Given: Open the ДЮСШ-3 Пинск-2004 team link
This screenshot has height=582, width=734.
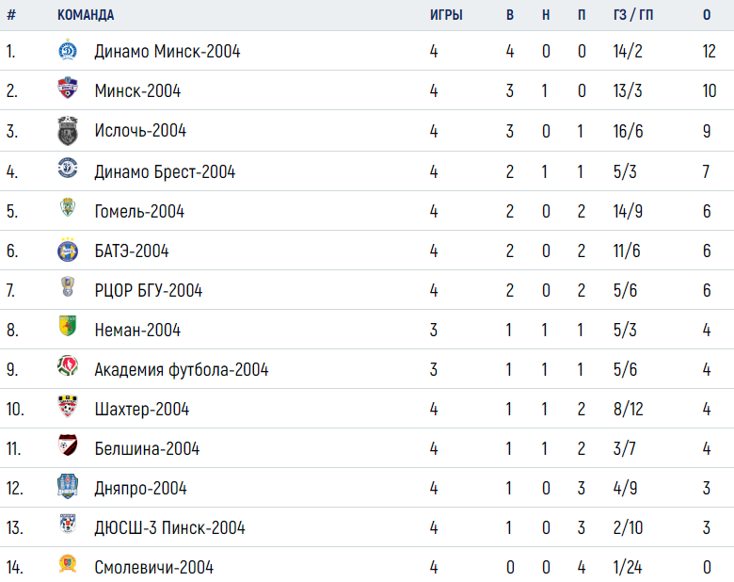Looking at the screenshot, I should (169, 528).
